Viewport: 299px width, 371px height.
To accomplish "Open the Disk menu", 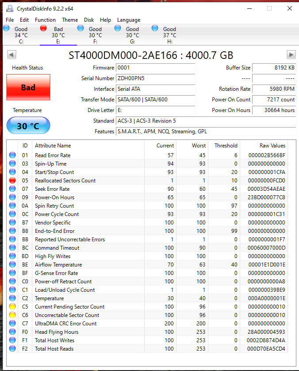I will click(89, 20).
